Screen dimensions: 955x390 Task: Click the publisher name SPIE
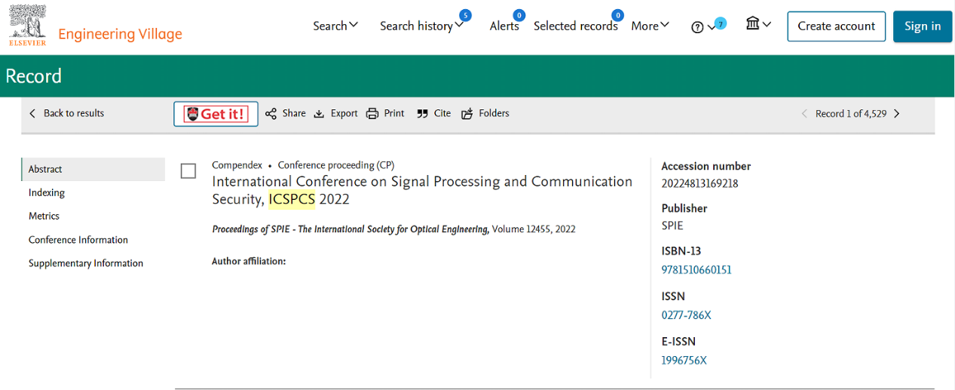[x=672, y=226]
